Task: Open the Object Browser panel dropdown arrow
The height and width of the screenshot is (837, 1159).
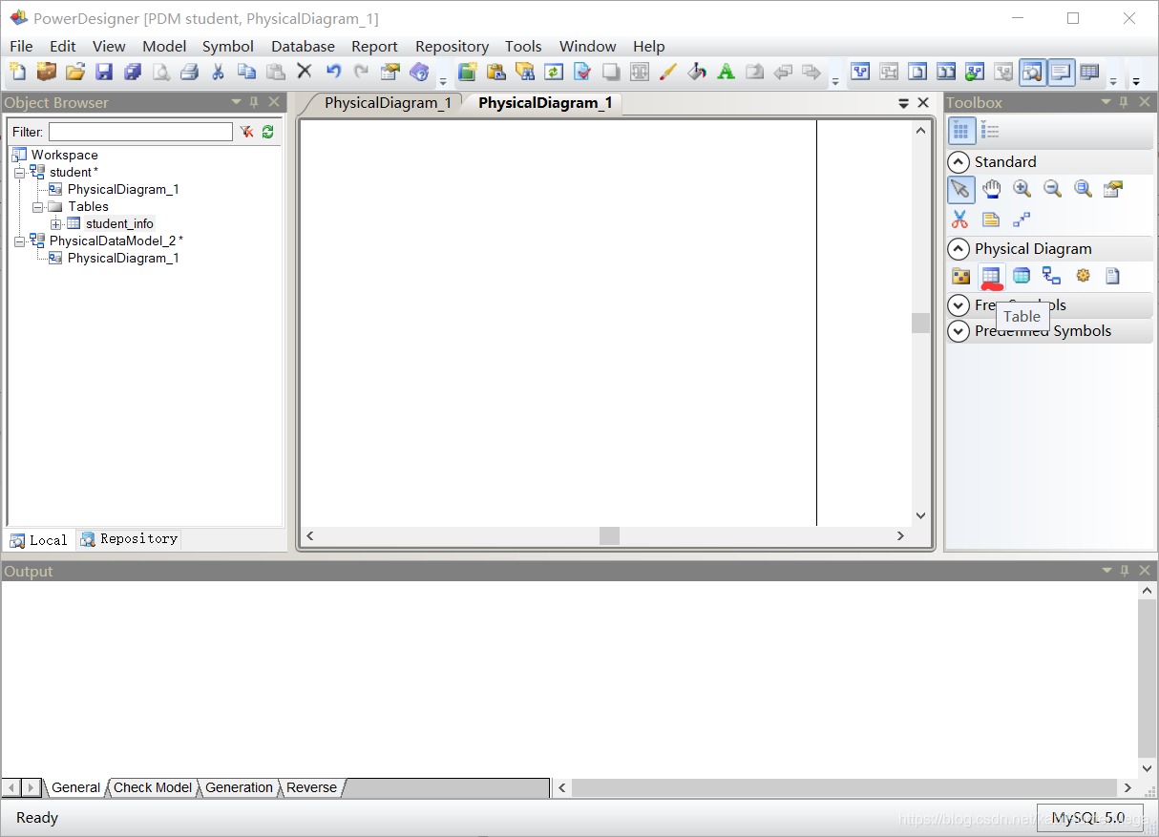Action: coord(237,102)
